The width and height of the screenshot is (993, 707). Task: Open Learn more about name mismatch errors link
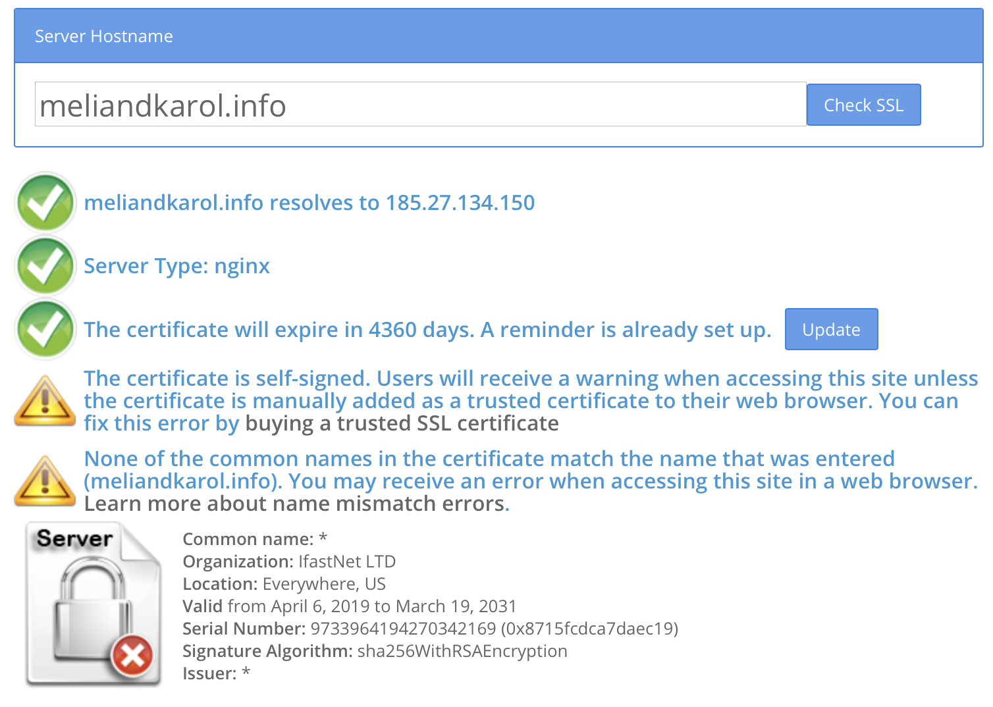pos(294,504)
